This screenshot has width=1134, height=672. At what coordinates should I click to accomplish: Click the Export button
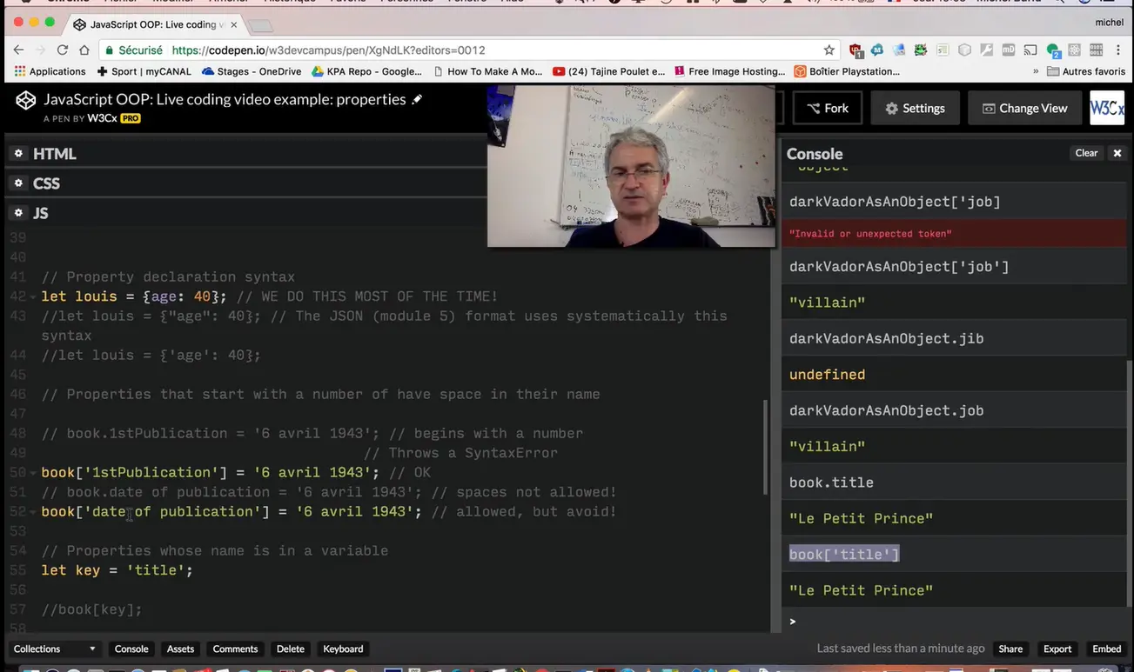[x=1057, y=649]
